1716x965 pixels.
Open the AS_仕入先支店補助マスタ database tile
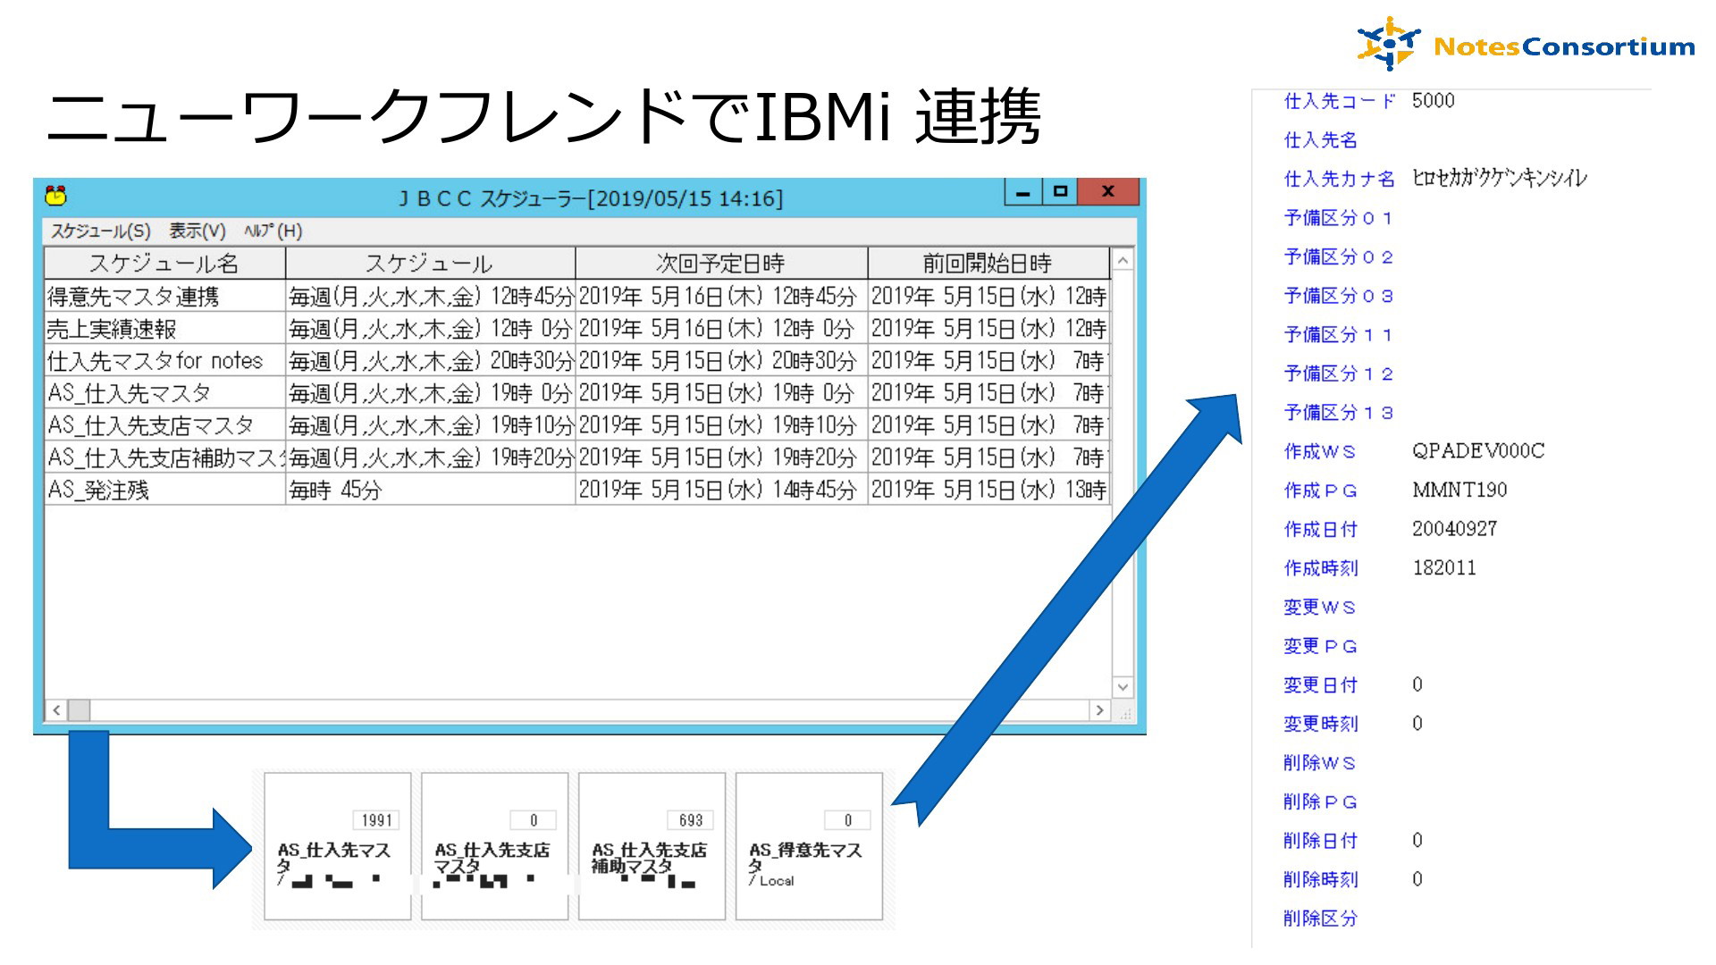[652, 846]
